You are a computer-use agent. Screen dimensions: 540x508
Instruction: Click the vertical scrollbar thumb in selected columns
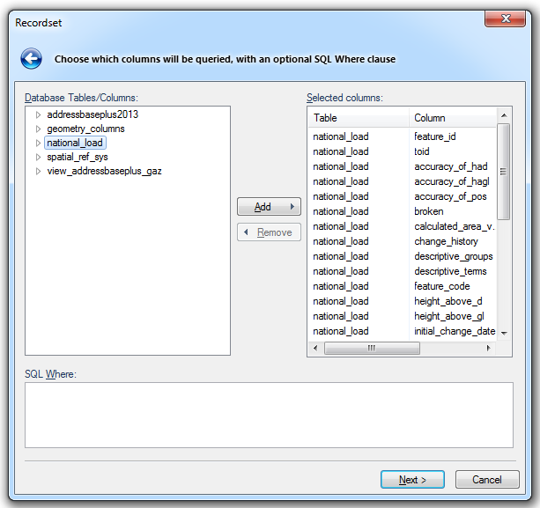(x=504, y=172)
